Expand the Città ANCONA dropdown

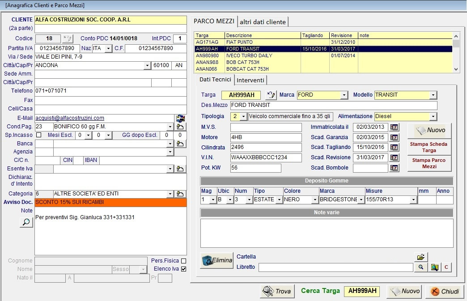point(147,65)
